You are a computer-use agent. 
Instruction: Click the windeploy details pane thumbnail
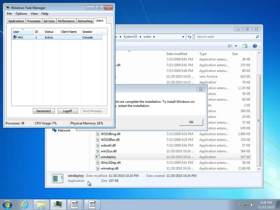57,178
